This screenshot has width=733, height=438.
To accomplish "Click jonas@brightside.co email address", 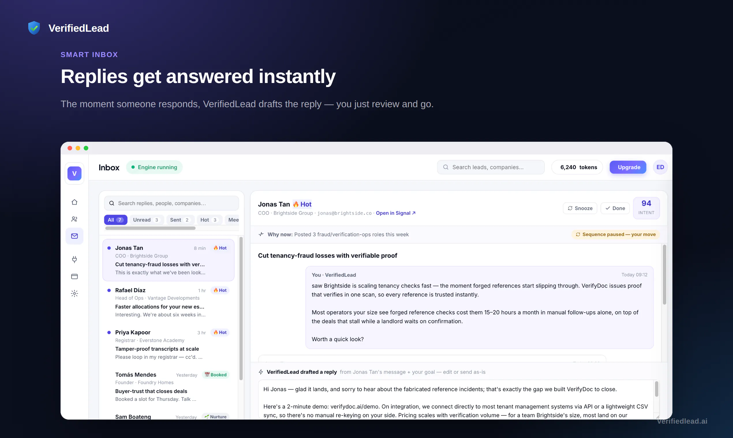I will pyautogui.click(x=344, y=213).
